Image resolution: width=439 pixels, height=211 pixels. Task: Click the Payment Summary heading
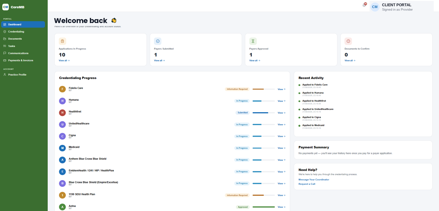point(314,147)
